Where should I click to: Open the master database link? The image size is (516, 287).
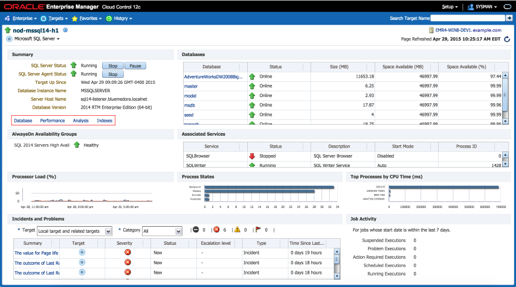pyautogui.click(x=191, y=86)
